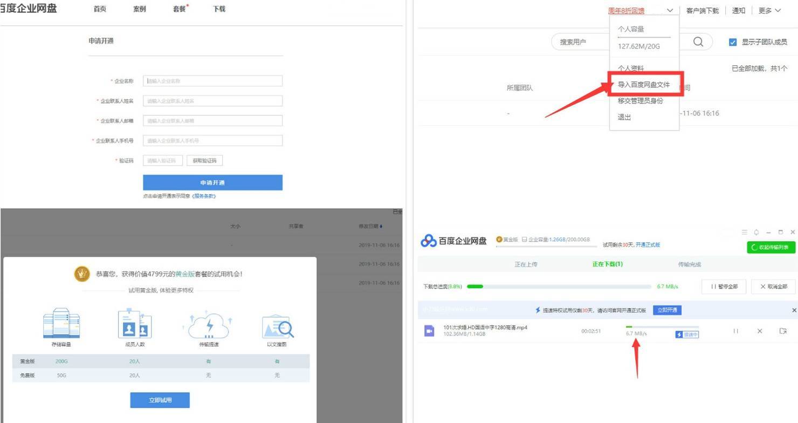Switch to 传输完成 tab
The image size is (798, 423).
690,264
